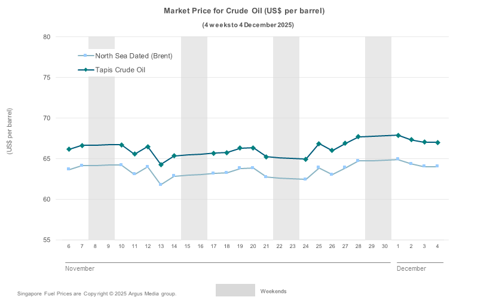
Task: Select Tapis diamond marker on 1 December
Action: coord(398,135)
